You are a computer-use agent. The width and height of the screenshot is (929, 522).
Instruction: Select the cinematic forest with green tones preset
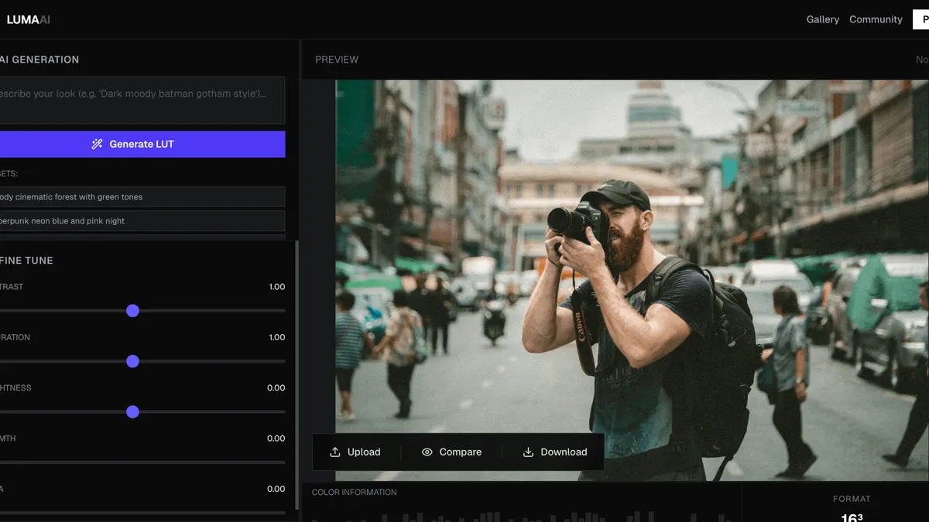coord(142,196)
